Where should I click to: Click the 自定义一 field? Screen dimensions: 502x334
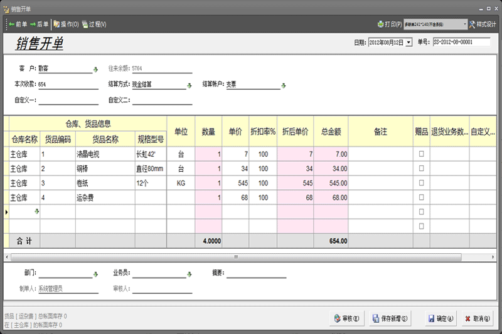tap(68, 100)
